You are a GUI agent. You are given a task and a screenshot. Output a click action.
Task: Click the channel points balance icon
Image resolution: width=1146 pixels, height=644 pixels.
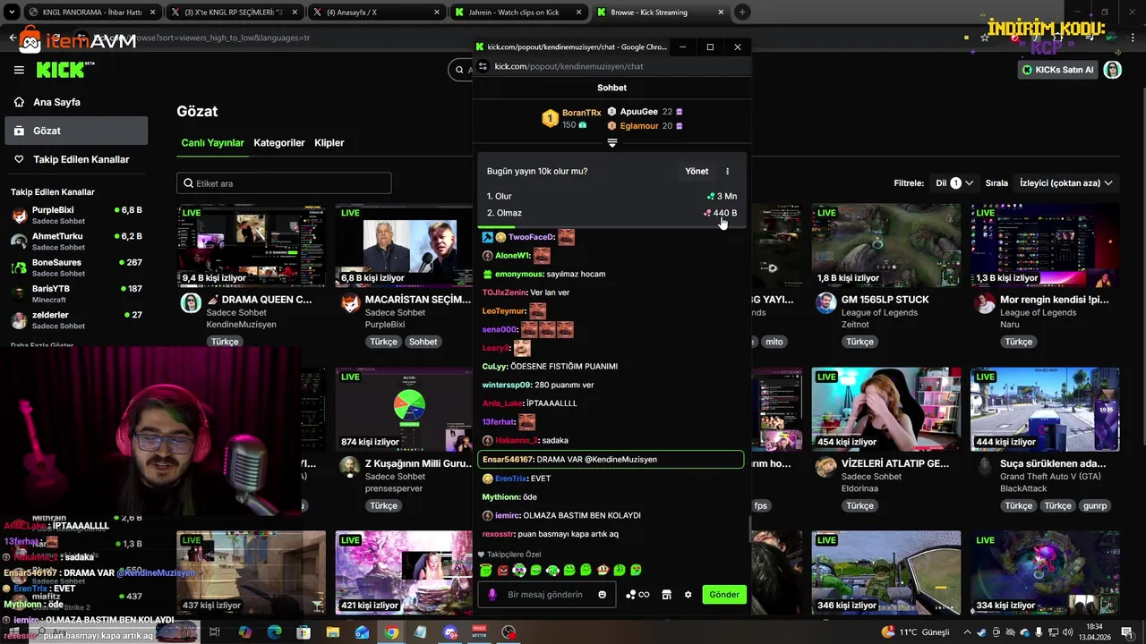pyautogui.click(x=637, y=595)
